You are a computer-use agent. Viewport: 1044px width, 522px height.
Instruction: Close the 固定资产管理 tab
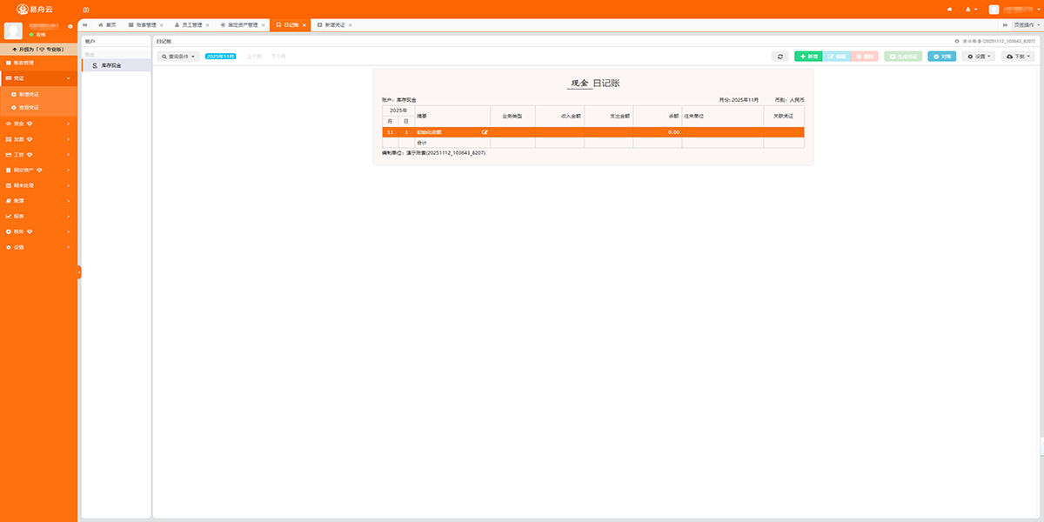pos(264,25)
